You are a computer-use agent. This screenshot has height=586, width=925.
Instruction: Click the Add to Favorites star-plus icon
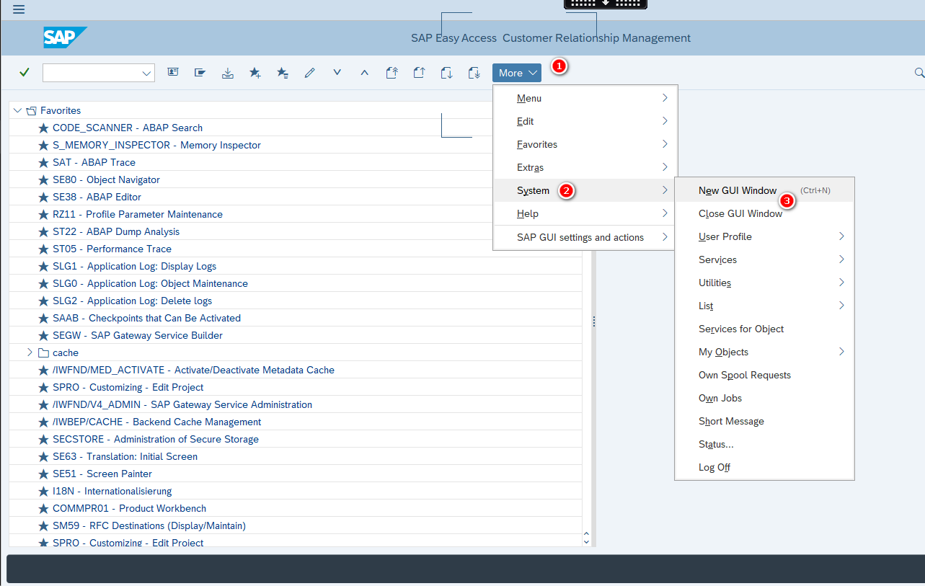(x=255, y=72)
